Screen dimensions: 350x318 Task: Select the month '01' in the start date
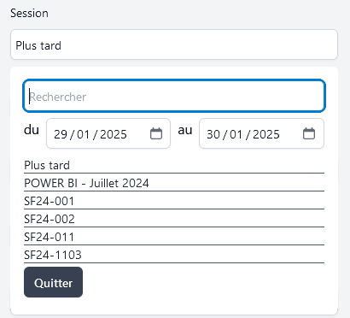pos(84,134)
